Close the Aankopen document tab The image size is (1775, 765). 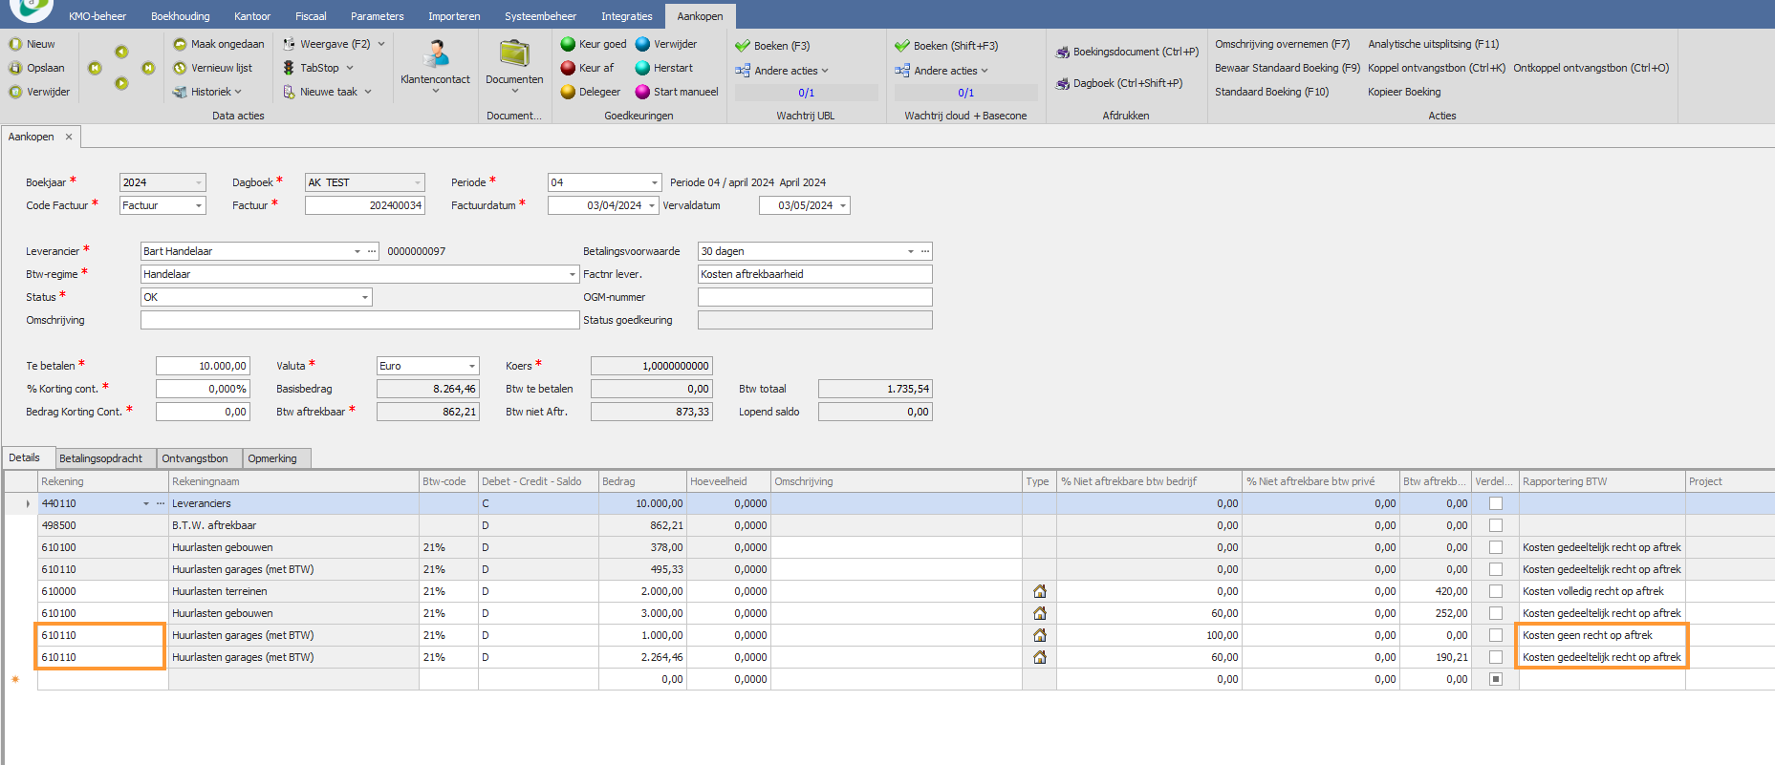tap(69, 137)
